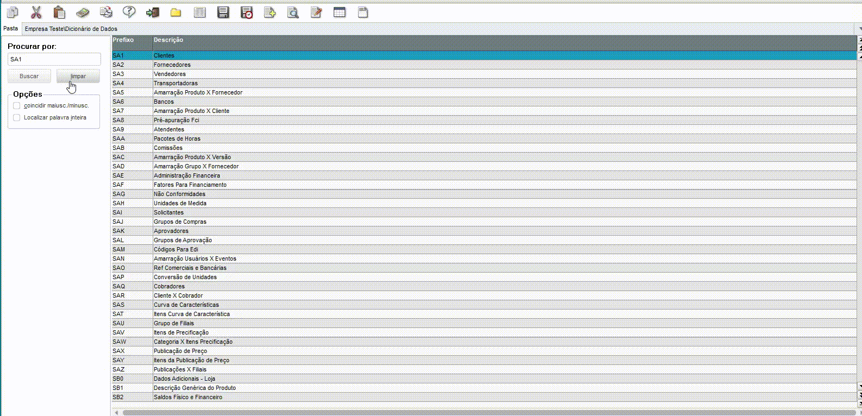The height and width of the screenshot is (416, 862).
Task: Click the printer spool icon
Action: coord(106,12)
